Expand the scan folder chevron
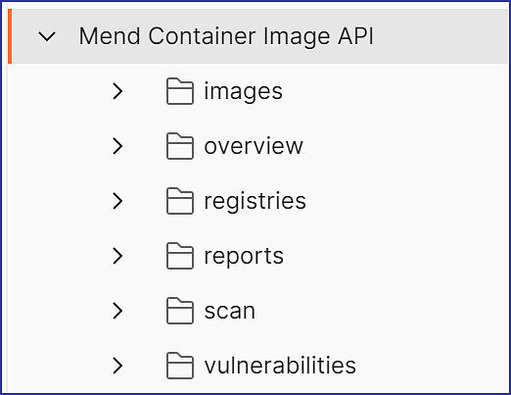This screenshot has height=395, width=511. [x=117, y=311]
